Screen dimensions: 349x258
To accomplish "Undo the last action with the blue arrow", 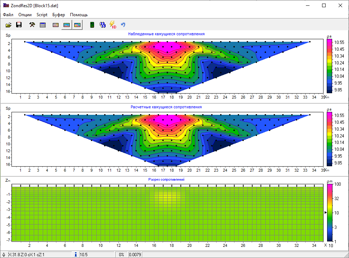I will tap(123, 24).
